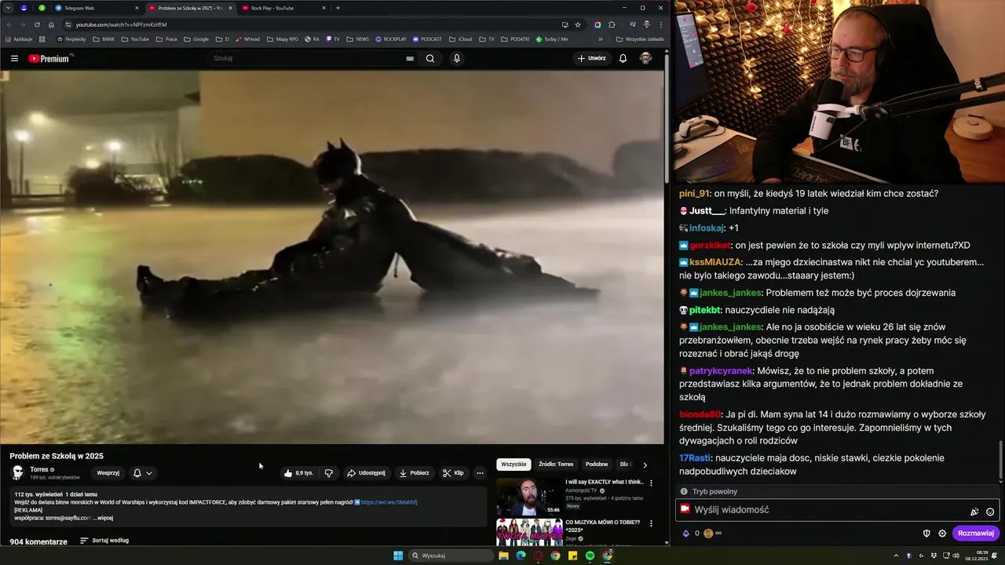Viewport: 1005px width, 565px height.
Task: Open the emote picker in chat
Action: (990, 512)
